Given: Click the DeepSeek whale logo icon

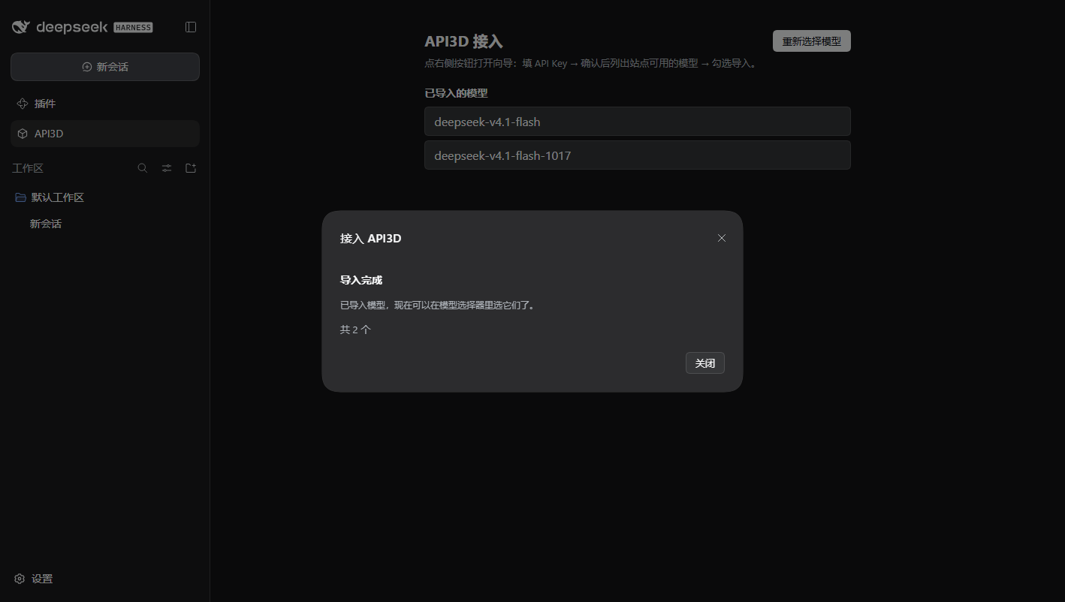Looking at the screenshot, I should 21,27.
